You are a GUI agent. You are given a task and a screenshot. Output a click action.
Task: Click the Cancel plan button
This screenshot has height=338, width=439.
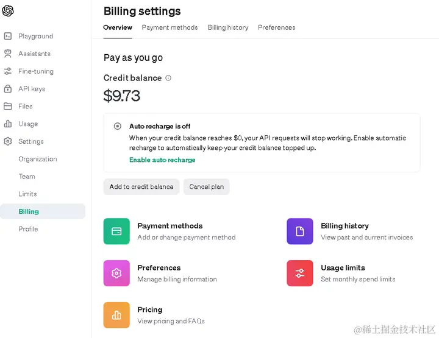point(207,187)
